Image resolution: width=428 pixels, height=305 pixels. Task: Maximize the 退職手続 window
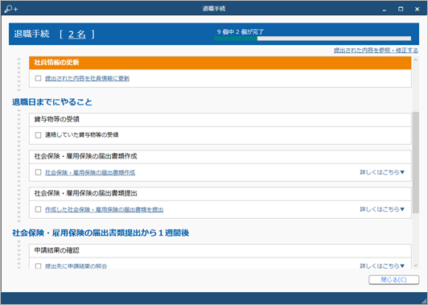[401, 10]
